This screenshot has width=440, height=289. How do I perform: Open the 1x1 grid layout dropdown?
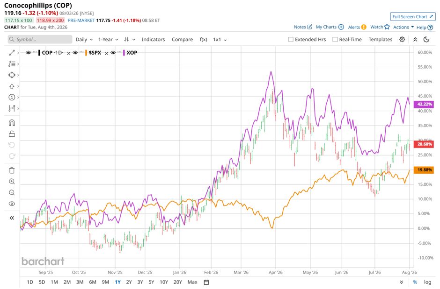point(220,39)
